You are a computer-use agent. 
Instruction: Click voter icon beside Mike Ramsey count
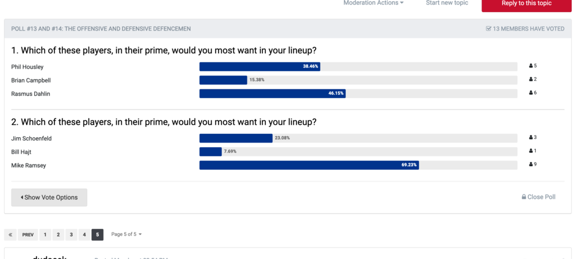531,164
